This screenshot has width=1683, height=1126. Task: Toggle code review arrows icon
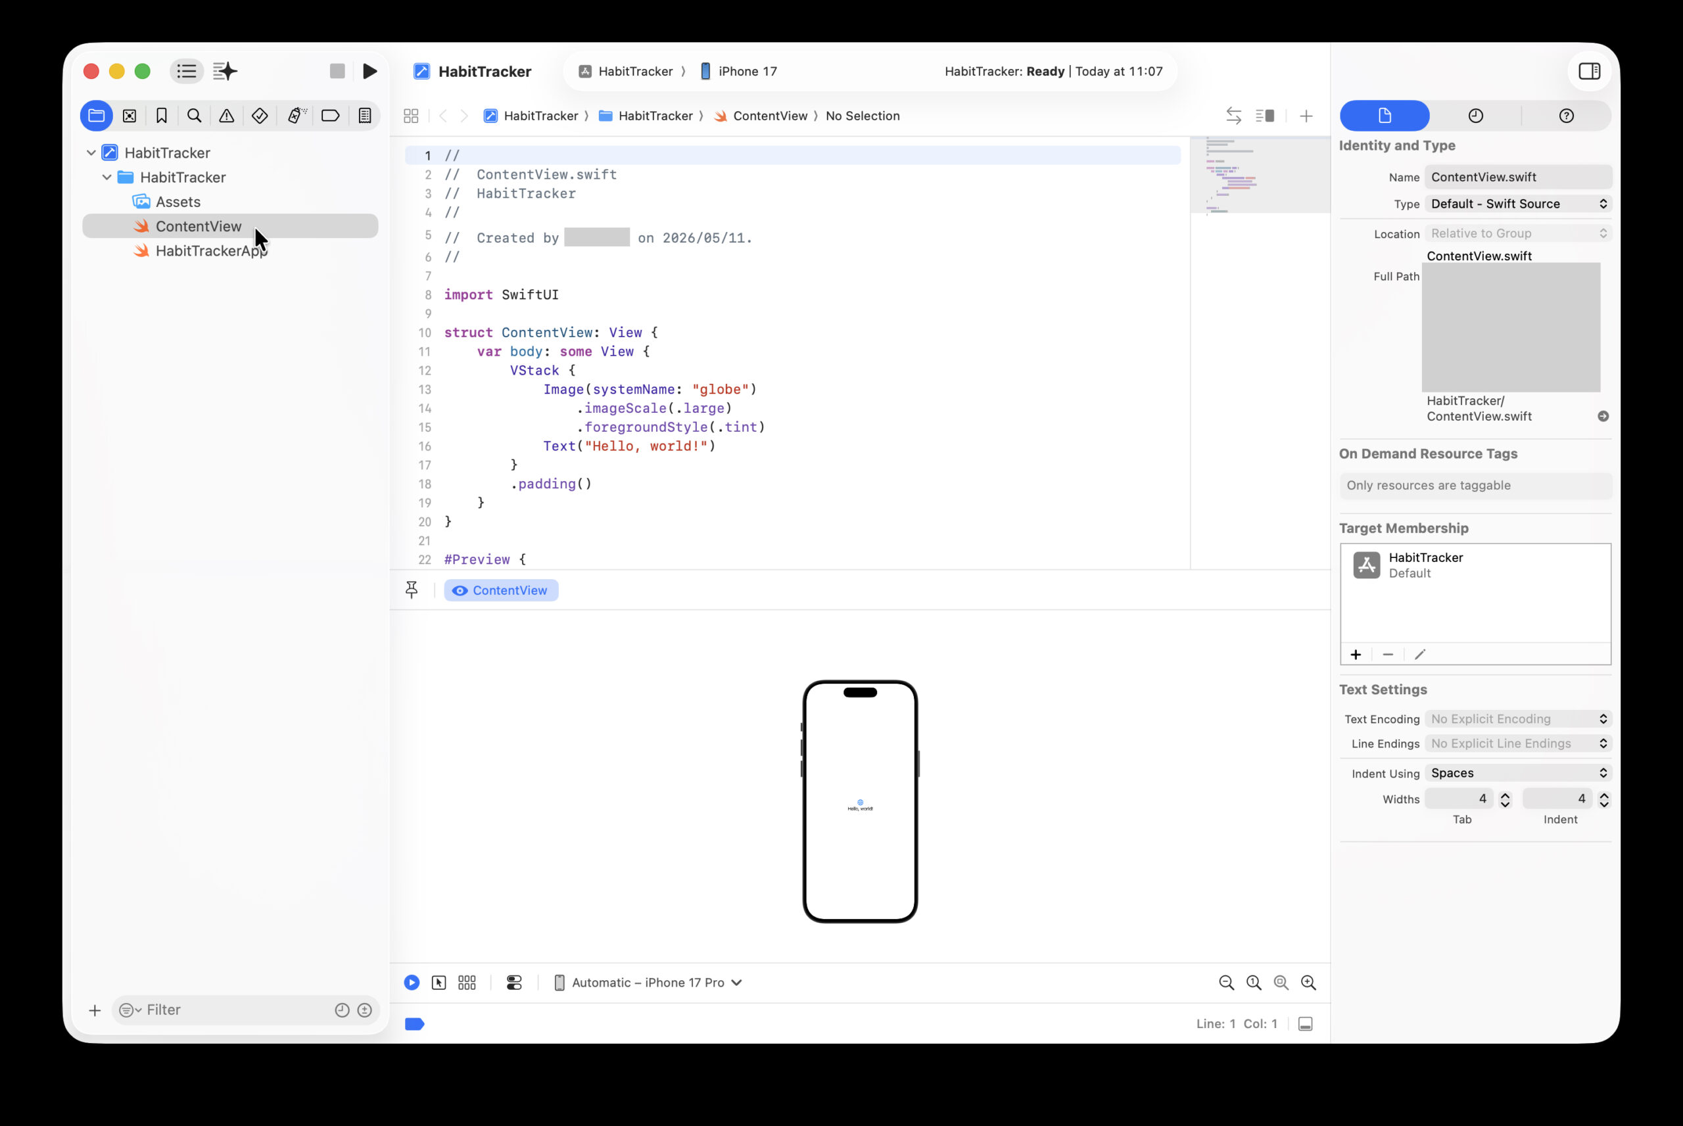[1233, 116]
